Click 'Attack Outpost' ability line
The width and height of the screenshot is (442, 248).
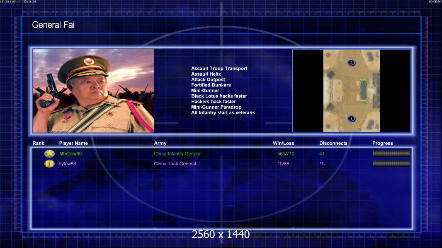click(208, 79)
